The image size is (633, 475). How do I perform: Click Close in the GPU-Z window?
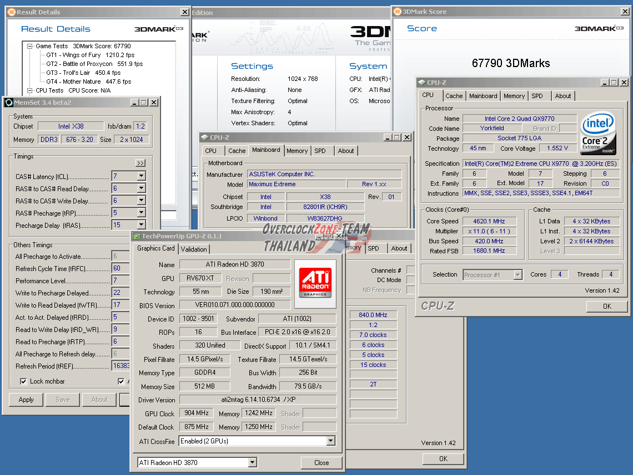point(321,462)
